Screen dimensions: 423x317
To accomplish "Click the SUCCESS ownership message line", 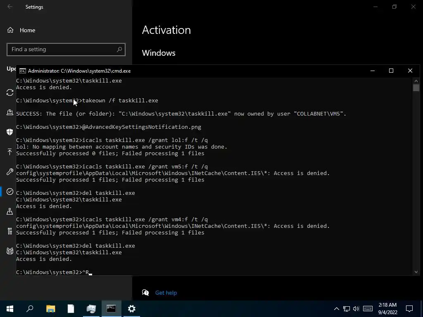I will tap(181, 114).
